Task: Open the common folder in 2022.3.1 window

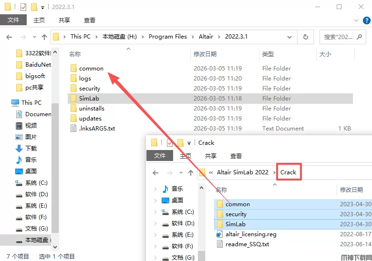Action: (x=92, y=69)
